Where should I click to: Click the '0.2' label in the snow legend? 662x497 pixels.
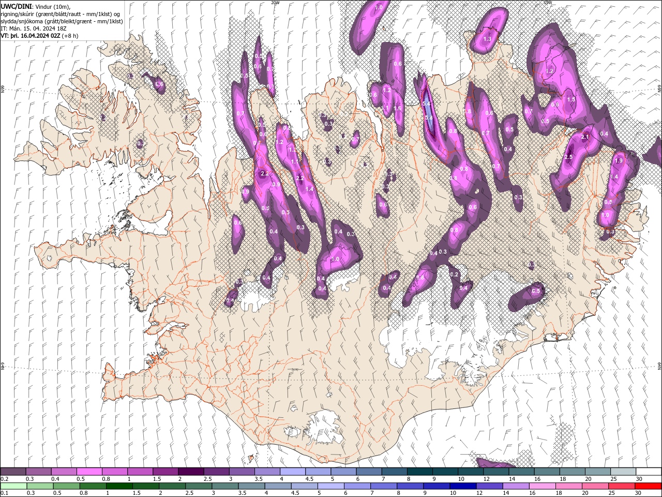coord(4,479)
